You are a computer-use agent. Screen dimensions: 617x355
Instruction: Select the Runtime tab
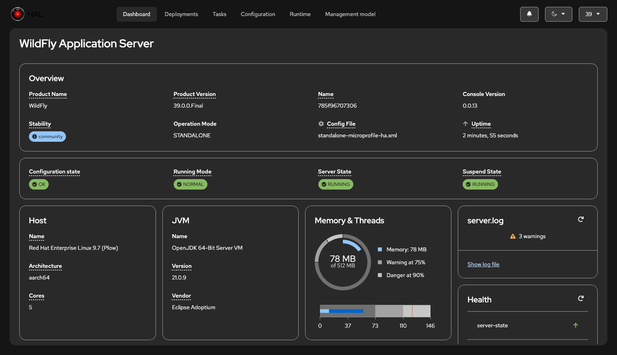(x=300, y=14)
